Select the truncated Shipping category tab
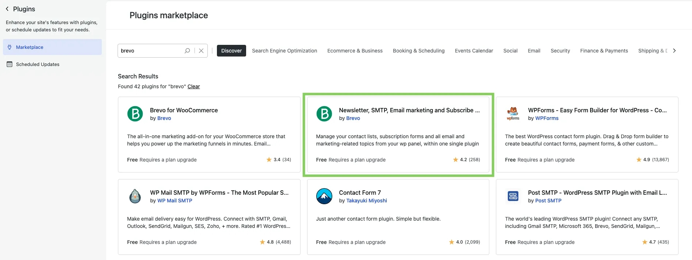This screenshot has height=260, width=692. coord(653,51)
